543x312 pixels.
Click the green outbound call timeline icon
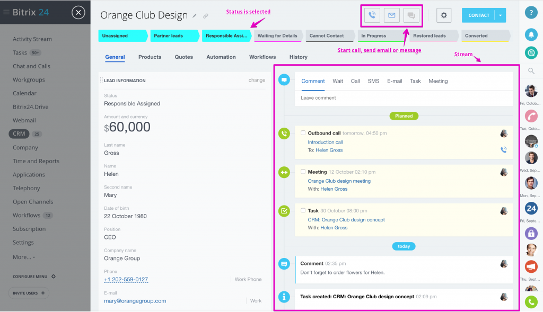284,133
